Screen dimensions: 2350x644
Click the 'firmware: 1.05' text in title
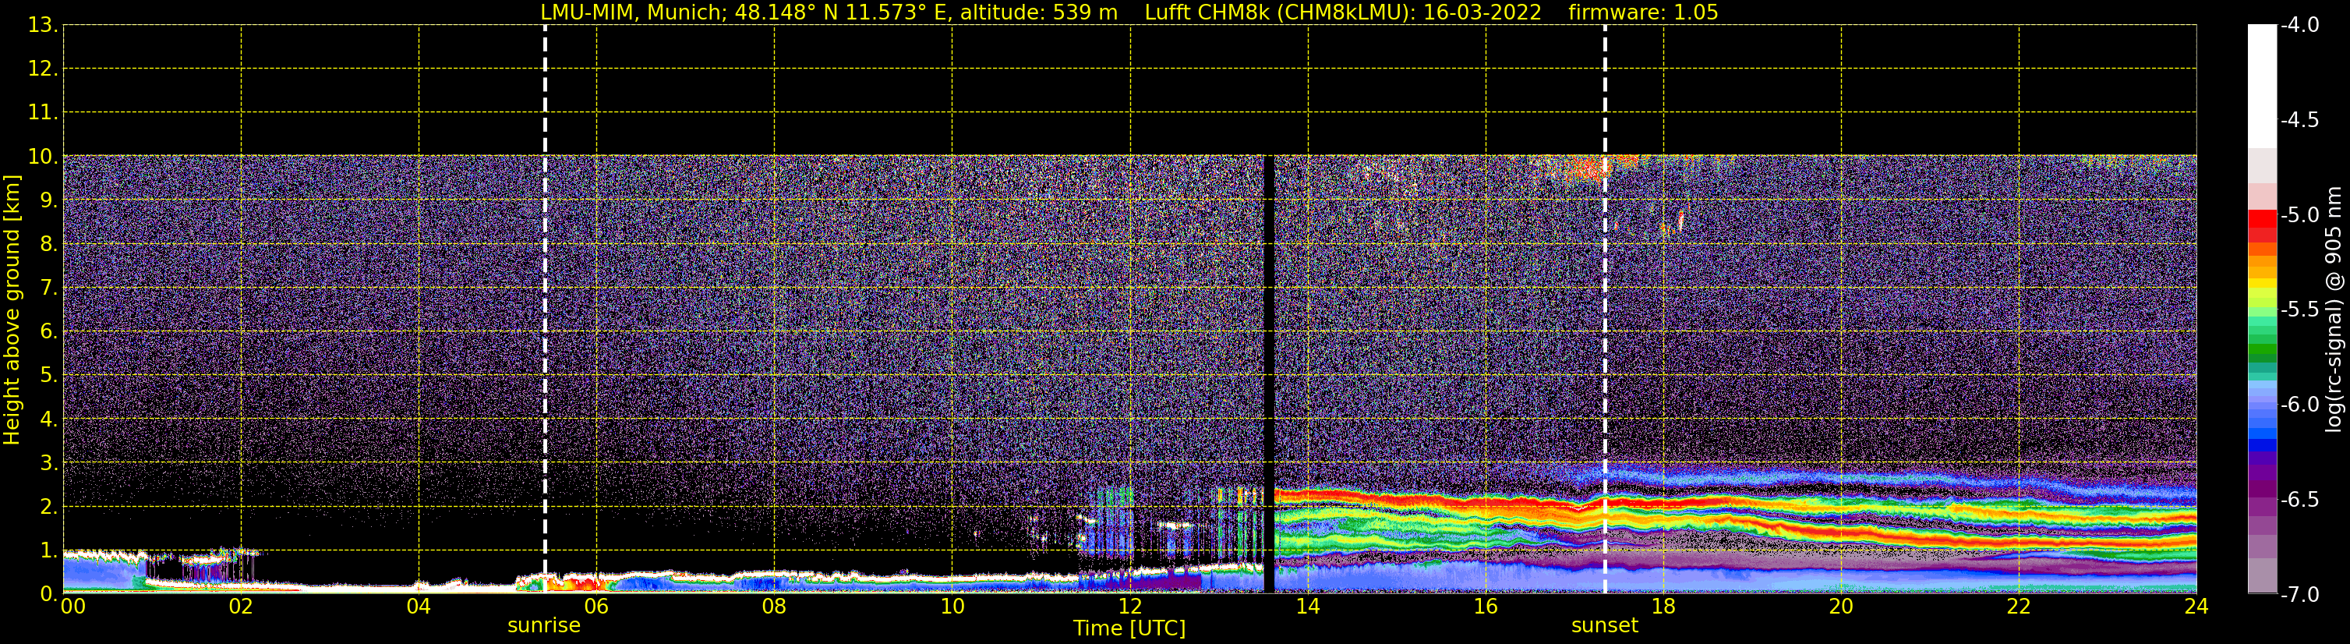pyautogui.click(x=1643, y=12)
